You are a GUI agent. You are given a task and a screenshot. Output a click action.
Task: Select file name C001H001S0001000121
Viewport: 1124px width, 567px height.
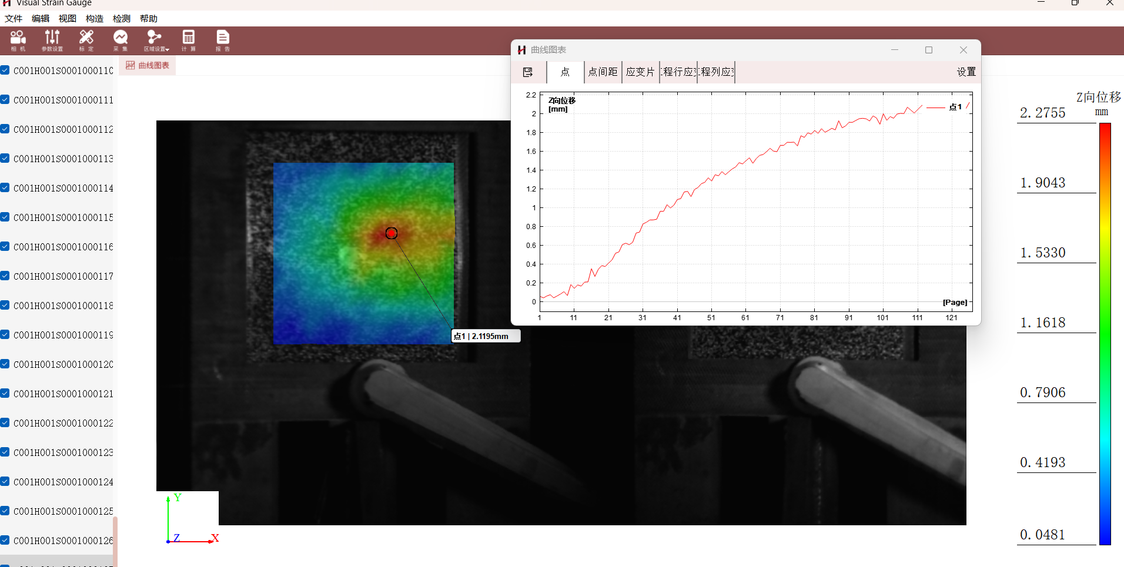(63, 394)
